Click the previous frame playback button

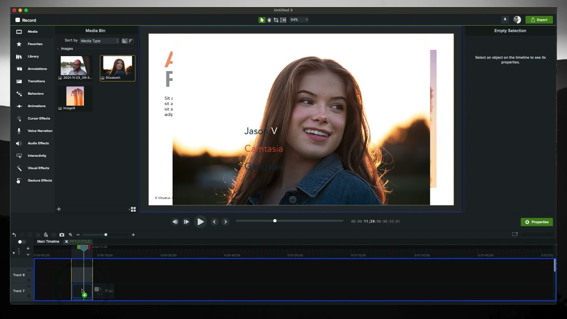[x=175, y=222]
